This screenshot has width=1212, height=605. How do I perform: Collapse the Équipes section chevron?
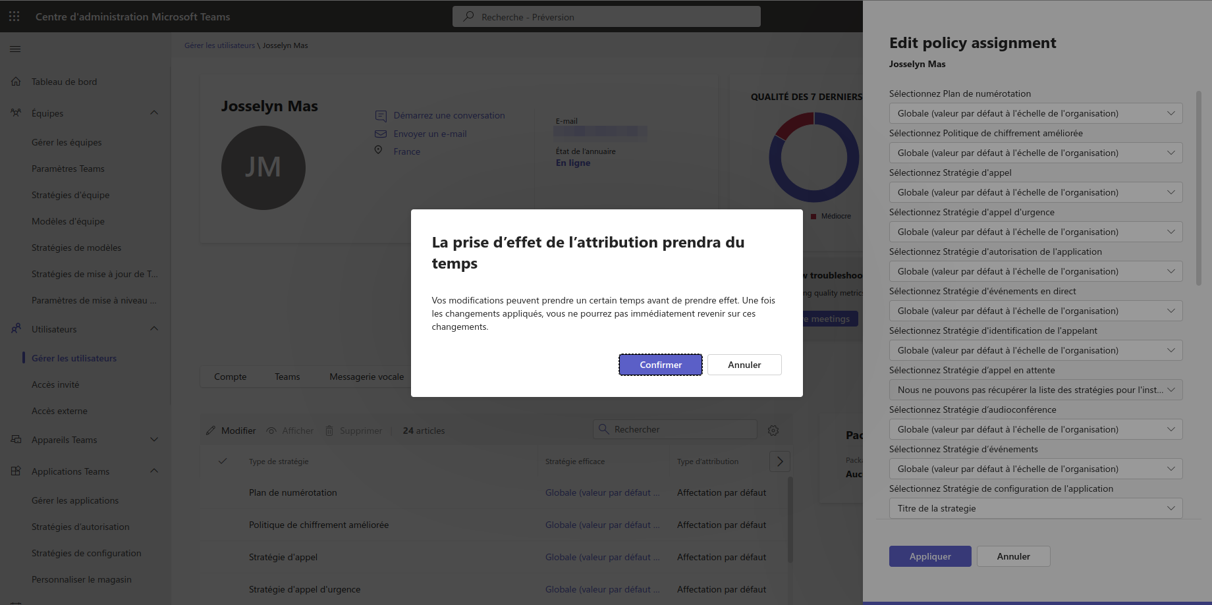click(154, 113)
